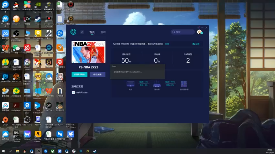
Task: Click the router (路由器) node icon
Action: 157,84
